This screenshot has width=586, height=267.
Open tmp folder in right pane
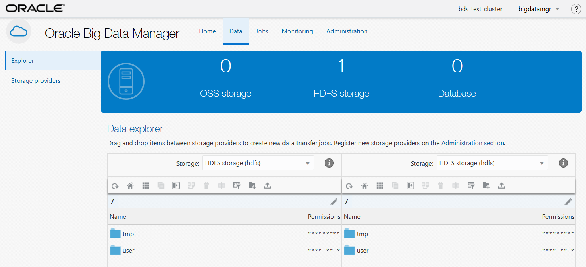(357, 234)
